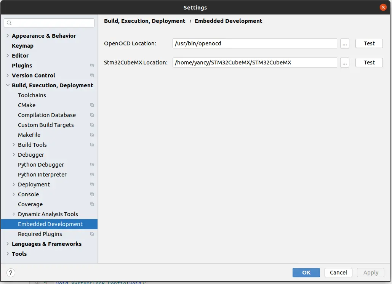Confirm settings with the OK button
The image size is (392, 284).
306,273
